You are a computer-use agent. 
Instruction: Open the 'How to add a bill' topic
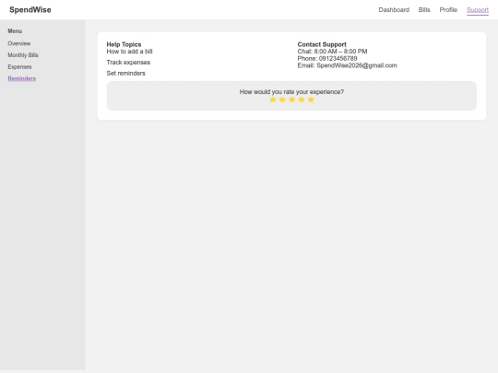coord(130,52)
